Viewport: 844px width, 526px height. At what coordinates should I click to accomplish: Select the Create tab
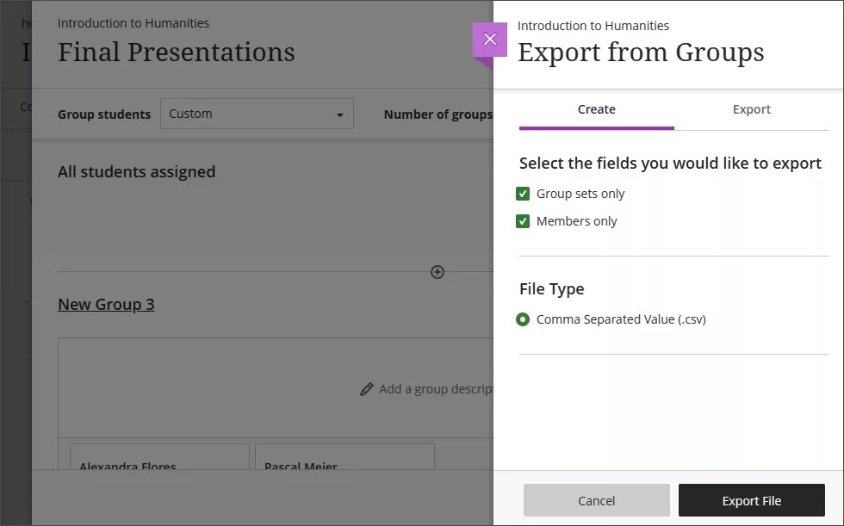pyautogui.click(x=596, y=109)
